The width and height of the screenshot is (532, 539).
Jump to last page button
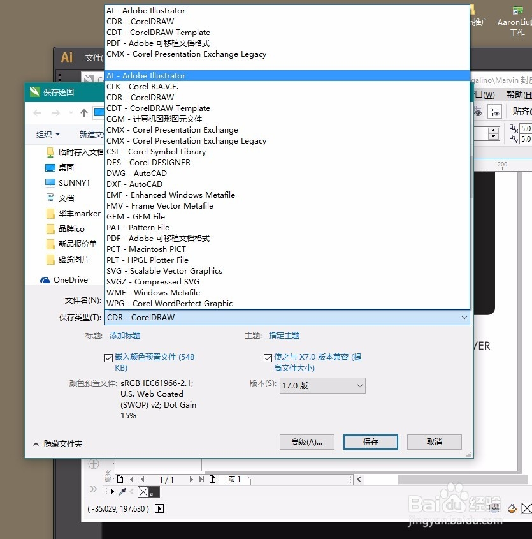pyautogui.click(x=201, y=479)
